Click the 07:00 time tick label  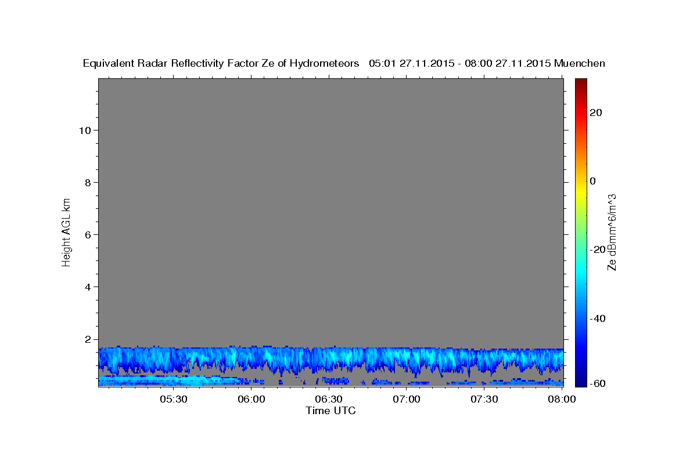[x=407, y=399]
